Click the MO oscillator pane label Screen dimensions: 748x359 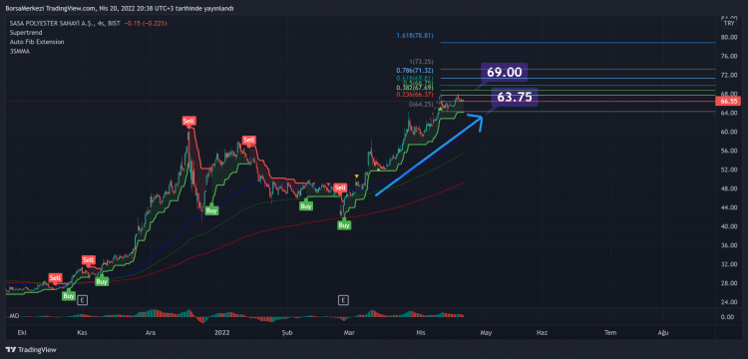13,316
